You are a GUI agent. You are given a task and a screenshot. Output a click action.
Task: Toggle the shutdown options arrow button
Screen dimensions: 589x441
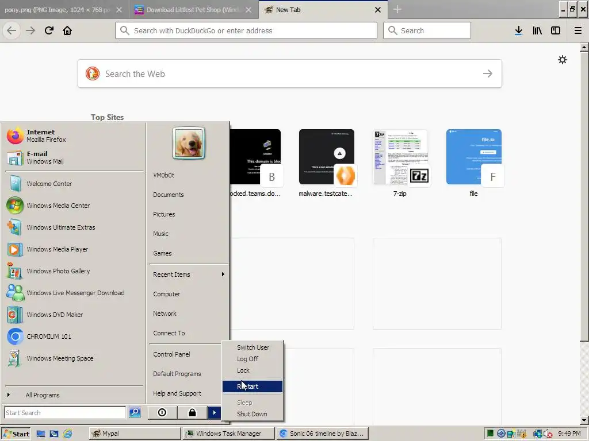pyautogui.click(x=214, y=412)
